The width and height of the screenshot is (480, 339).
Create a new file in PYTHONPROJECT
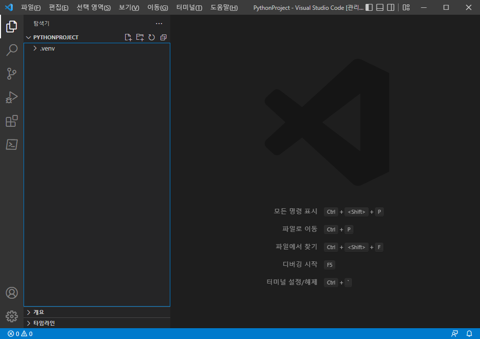(128, 37)
